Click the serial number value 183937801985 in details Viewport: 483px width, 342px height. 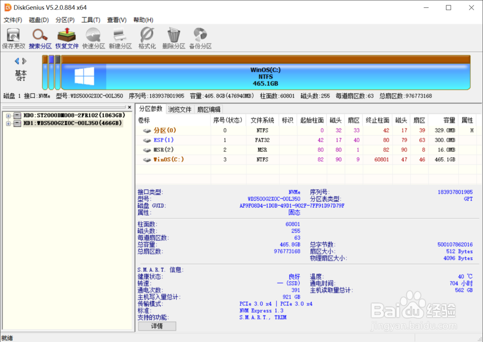click(x=455, y=192)
